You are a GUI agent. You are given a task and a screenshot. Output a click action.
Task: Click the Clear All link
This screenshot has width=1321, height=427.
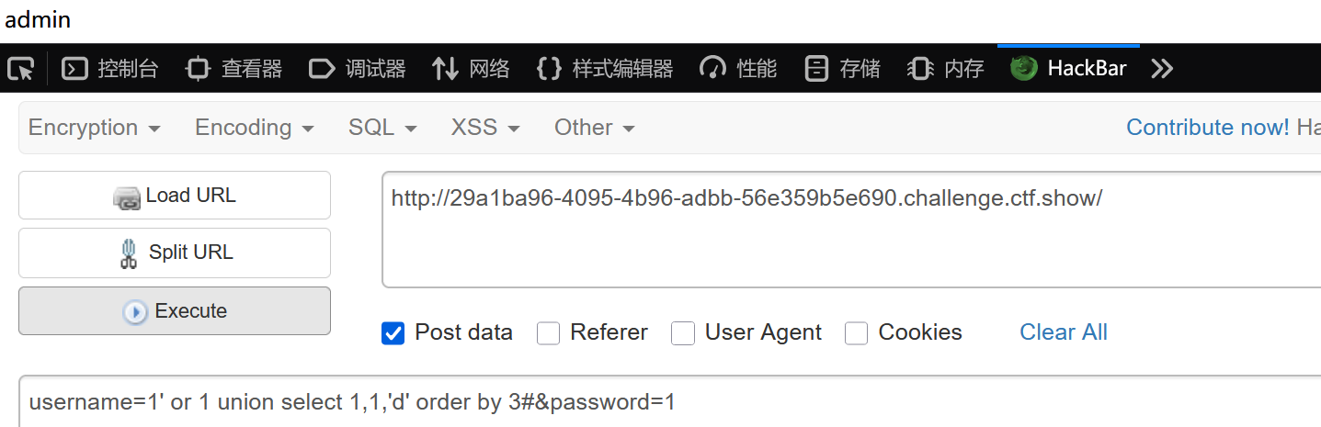pyautogui.click(x=1064, y=332)
